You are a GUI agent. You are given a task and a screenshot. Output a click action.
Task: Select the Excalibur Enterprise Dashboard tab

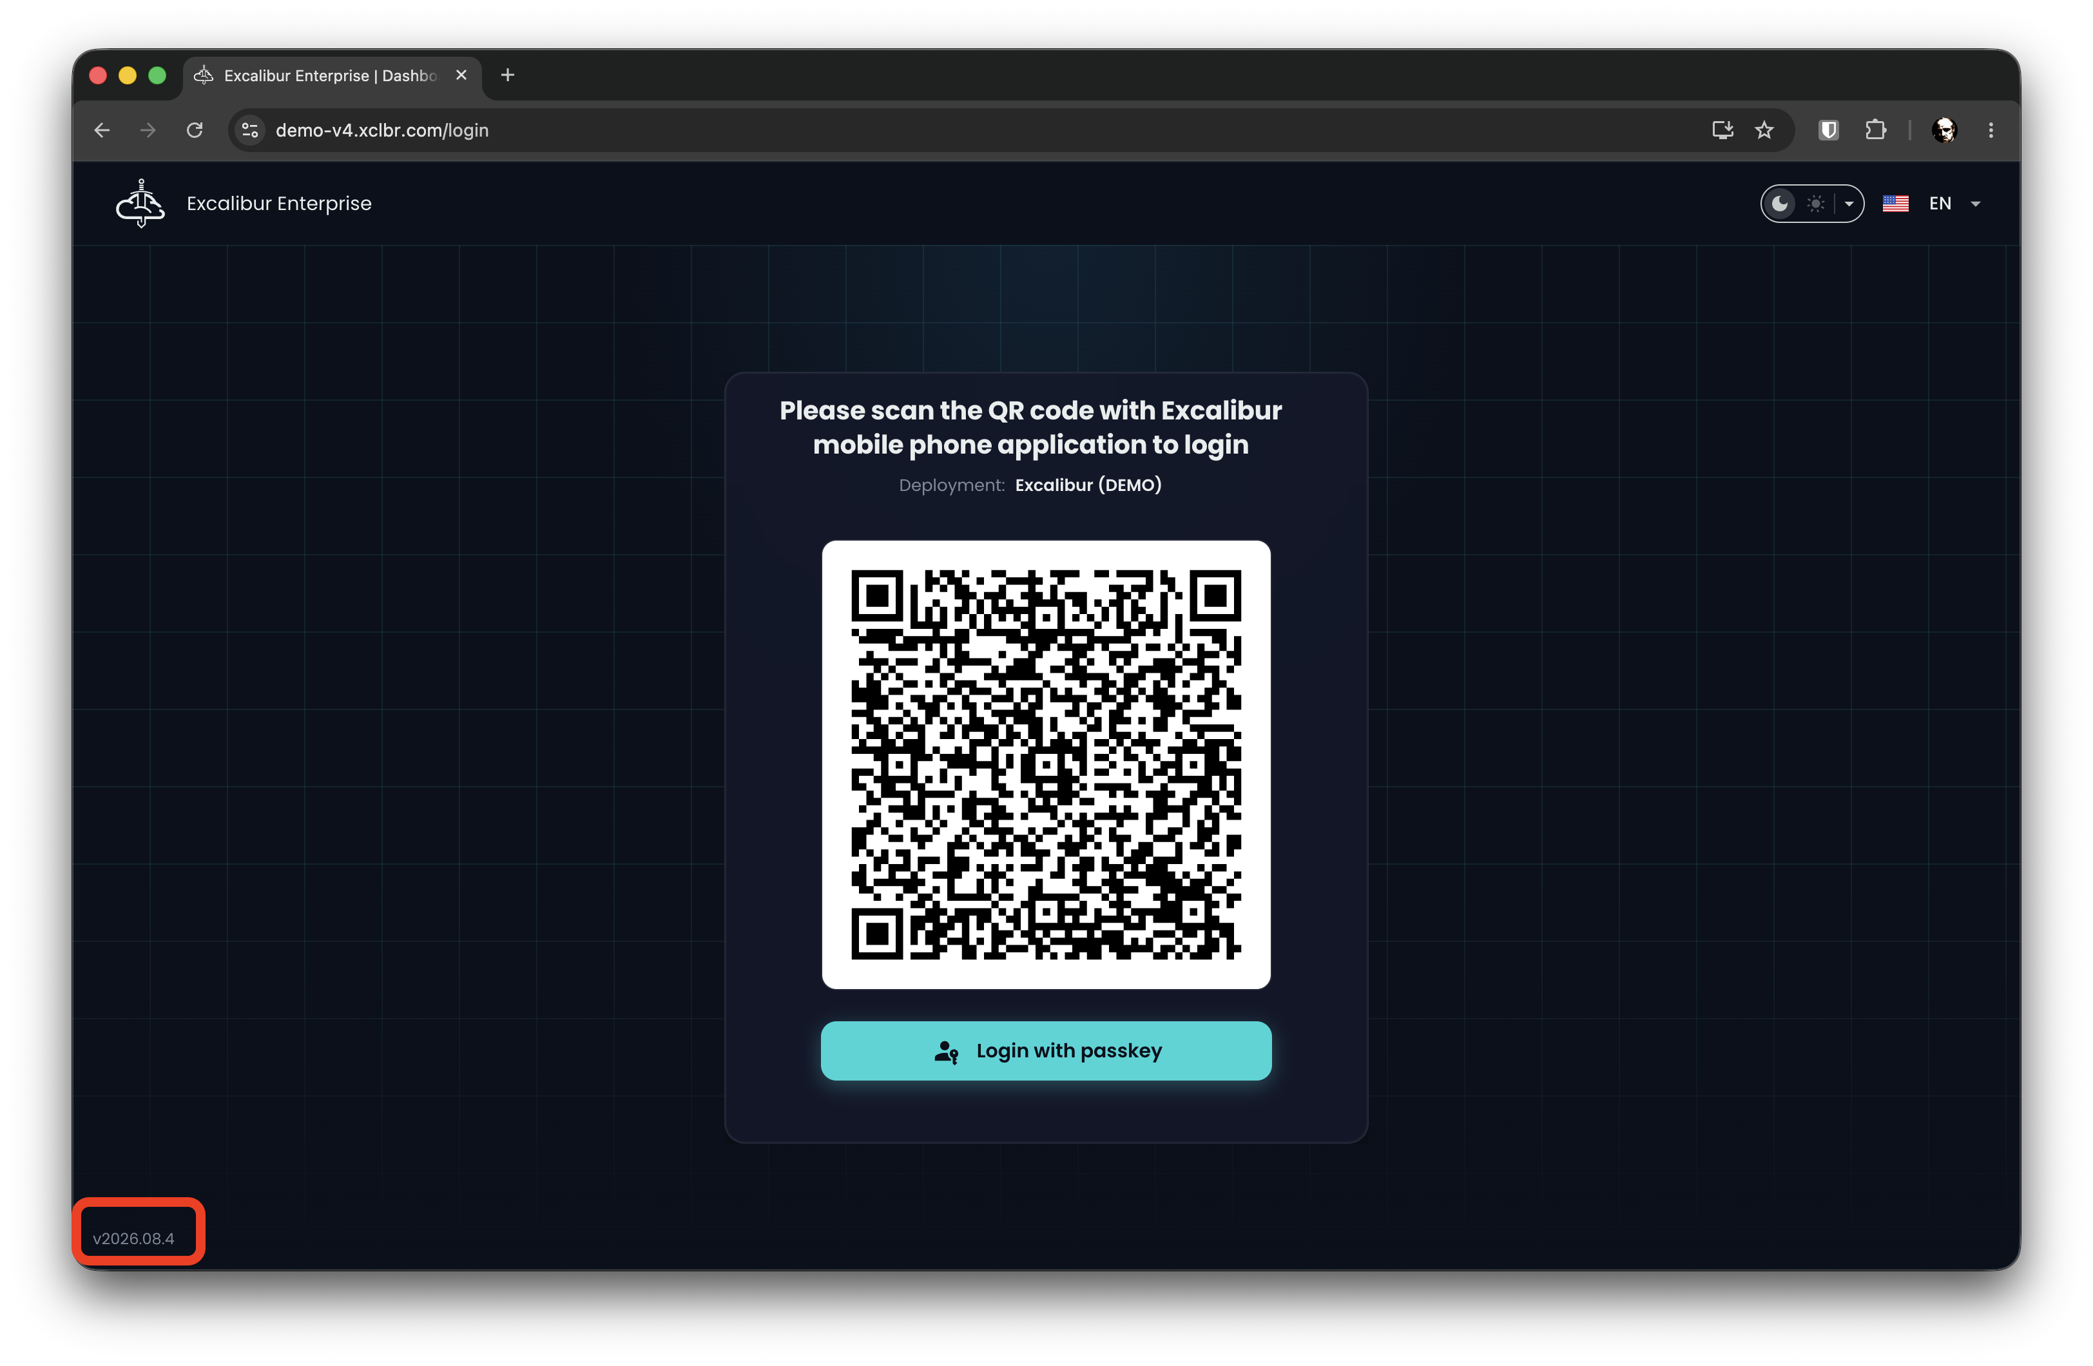click(x=333, y=75)
